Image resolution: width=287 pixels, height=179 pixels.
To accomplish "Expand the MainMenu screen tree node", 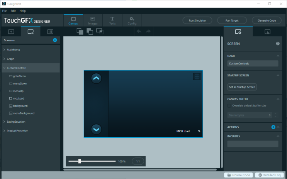I will tap(4, 50).
